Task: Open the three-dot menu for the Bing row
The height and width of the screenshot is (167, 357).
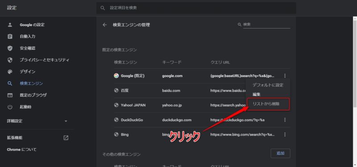Action: pos(285,135)
